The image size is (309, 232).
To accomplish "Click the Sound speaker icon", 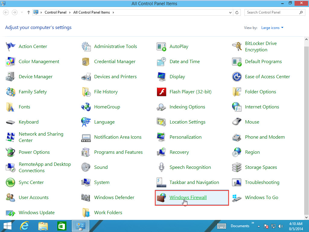I will tap(86, 167).
